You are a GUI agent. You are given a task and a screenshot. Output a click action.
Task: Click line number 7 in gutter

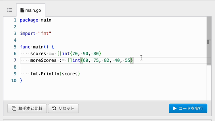(15, 61)
